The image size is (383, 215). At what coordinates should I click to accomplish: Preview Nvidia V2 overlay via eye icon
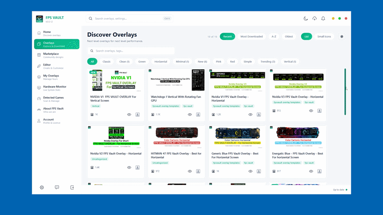pos(129,168)
